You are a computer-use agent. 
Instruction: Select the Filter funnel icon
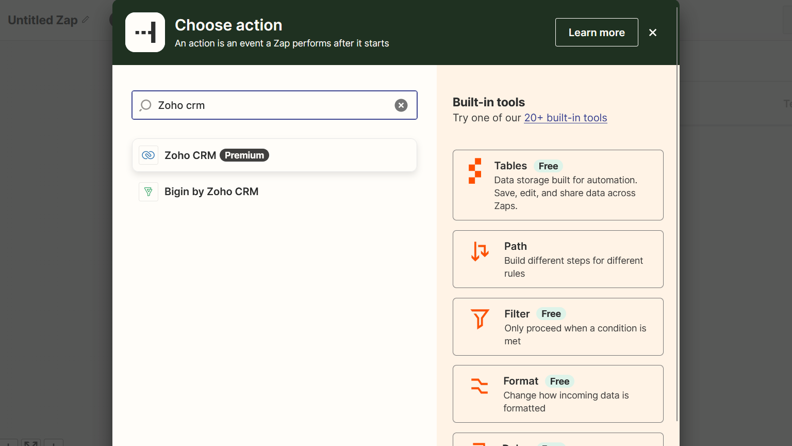tap(480, 318)
